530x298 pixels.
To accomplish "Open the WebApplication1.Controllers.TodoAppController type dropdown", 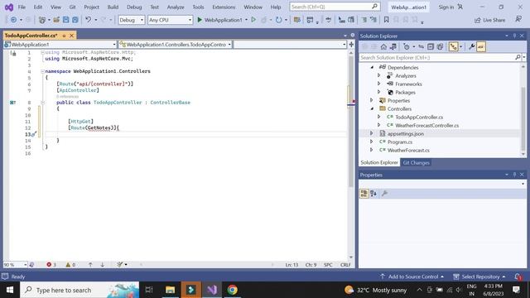I will (175, 44).
